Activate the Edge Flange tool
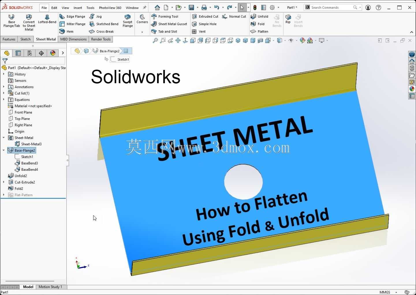416x295 pixels. point(72,16)
